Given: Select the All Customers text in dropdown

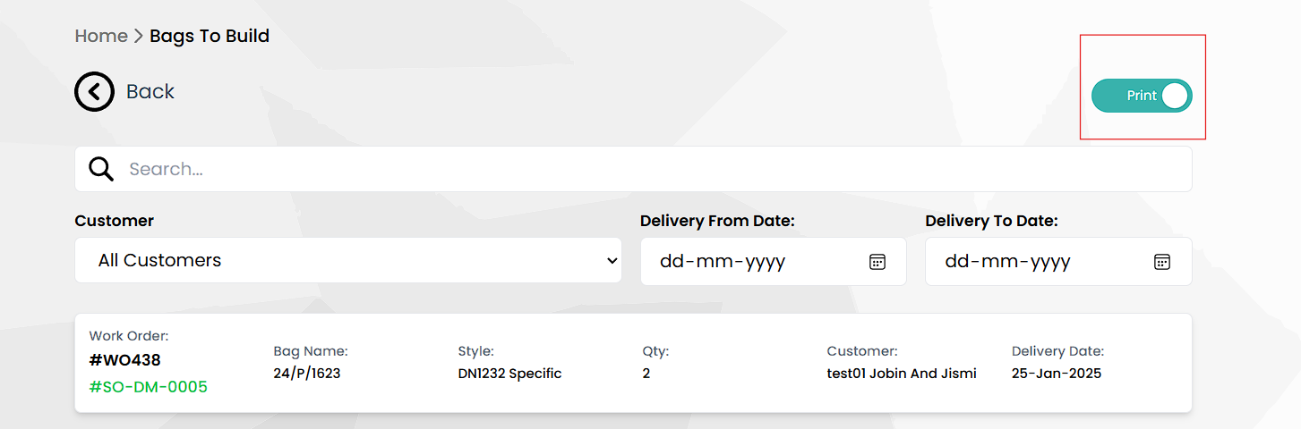Looking at the screenshot, I should pyautogui.click(x=160, y=261).
